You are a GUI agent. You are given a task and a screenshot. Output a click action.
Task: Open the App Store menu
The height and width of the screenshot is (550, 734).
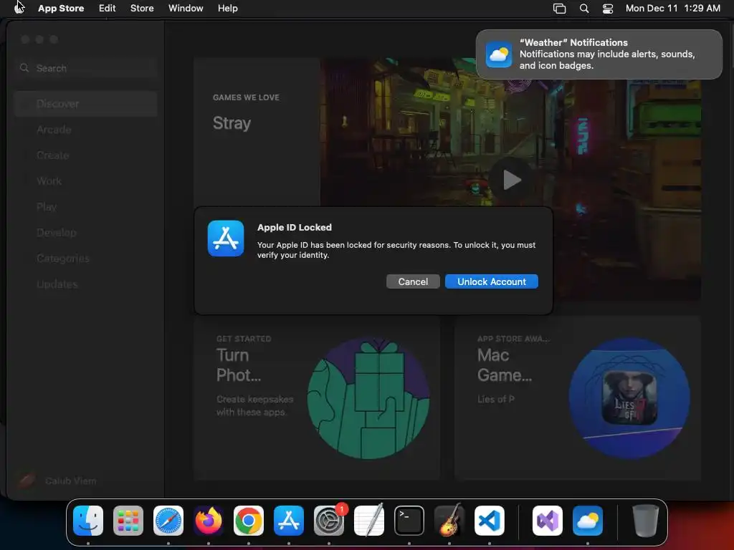coord(61,8)
